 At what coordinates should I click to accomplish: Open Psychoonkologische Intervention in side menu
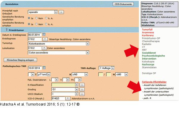tap(153, 57)
